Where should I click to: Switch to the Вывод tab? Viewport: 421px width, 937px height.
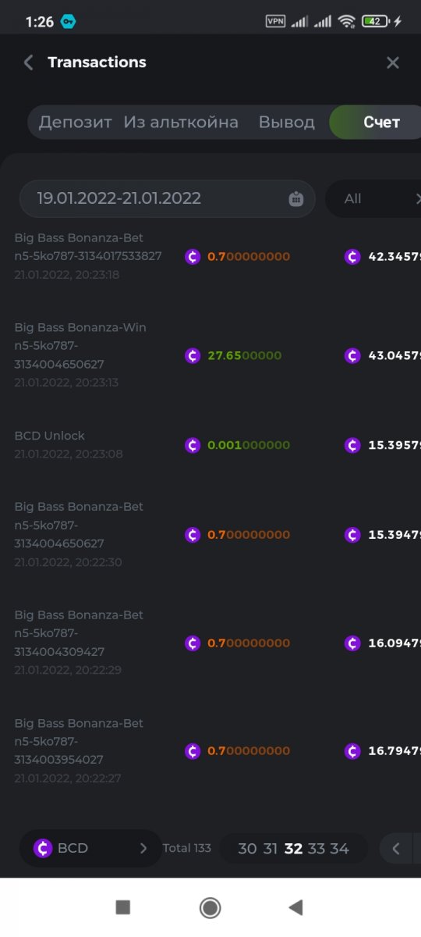click(287, 123)
